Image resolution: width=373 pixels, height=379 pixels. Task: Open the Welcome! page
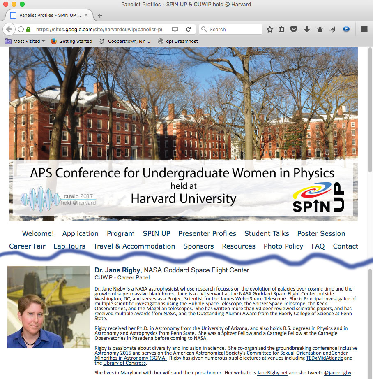[38, 233]
